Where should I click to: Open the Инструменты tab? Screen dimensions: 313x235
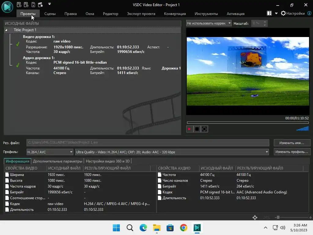pos(206,13)
